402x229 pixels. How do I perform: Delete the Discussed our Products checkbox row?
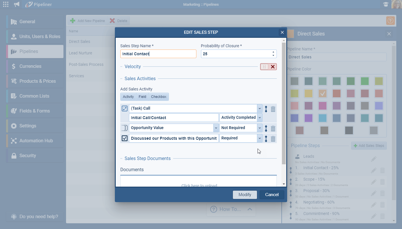point(273,139)
